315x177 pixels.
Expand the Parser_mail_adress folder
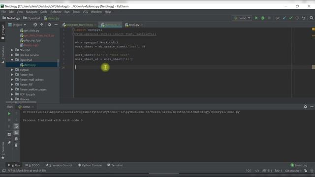point(12,80)
